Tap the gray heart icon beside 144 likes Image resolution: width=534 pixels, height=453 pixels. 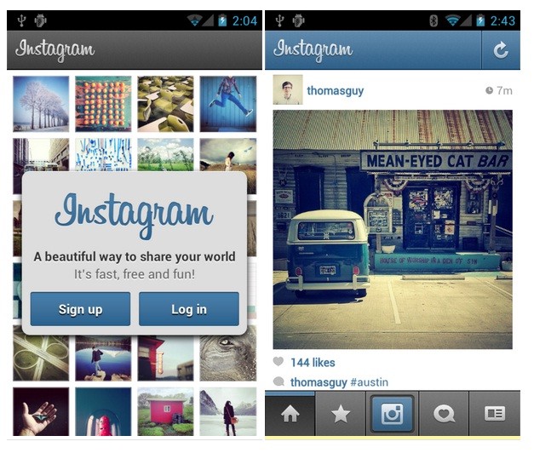278,361
